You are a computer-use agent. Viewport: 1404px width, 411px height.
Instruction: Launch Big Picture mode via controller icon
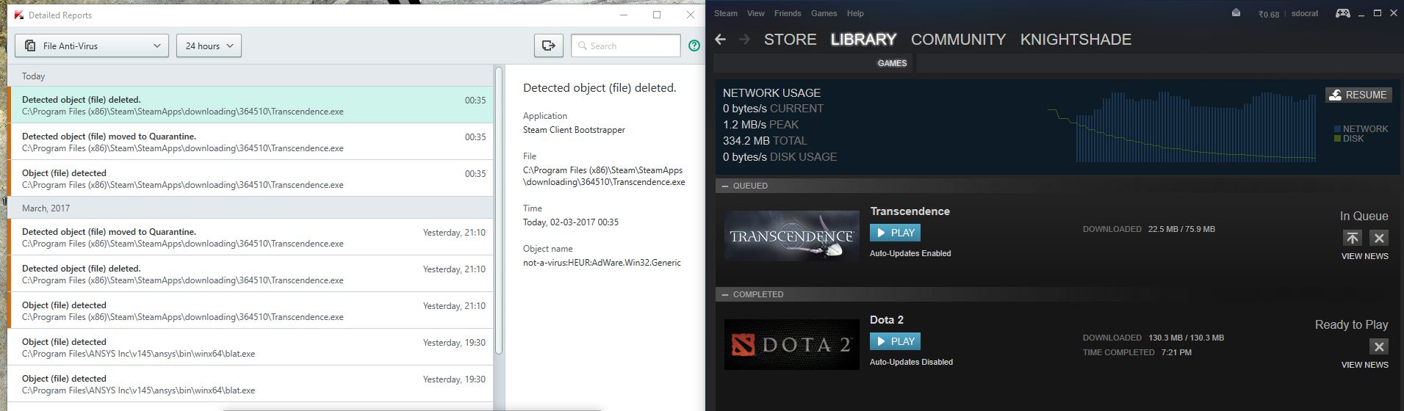point(1342,13)
